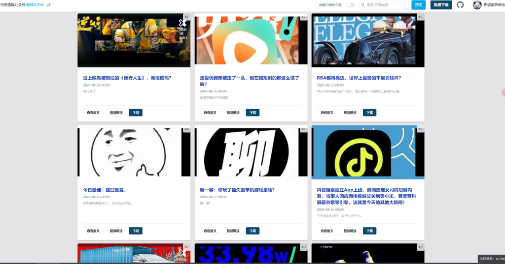This screenshot has height=264, width=505.
Task: Open the BBA都得靠边 article title
Action: point(359,78)
